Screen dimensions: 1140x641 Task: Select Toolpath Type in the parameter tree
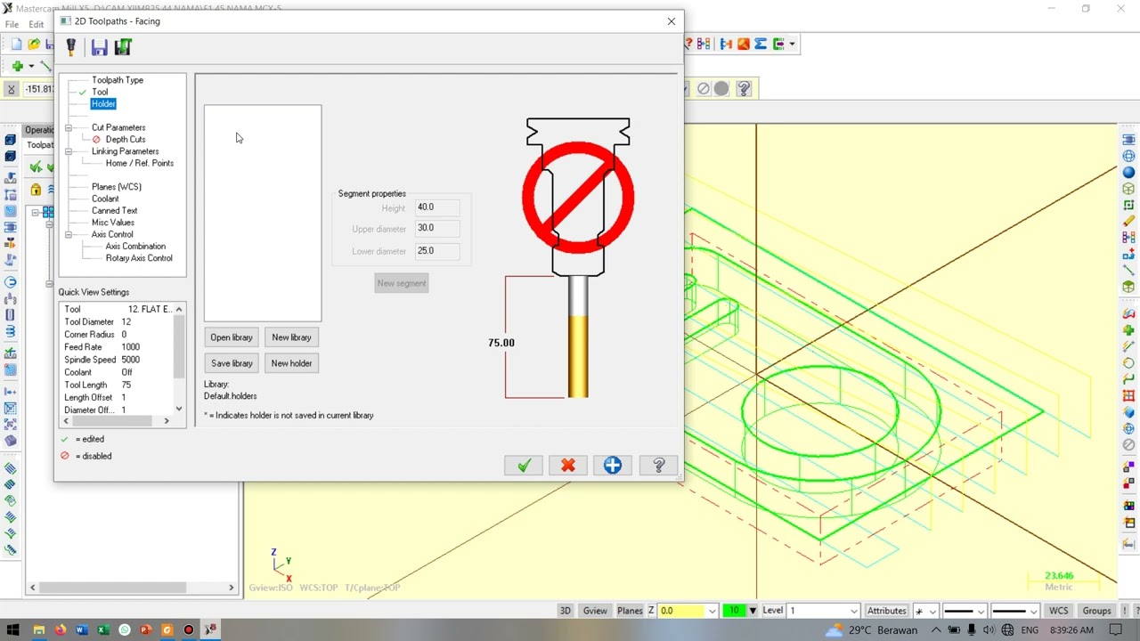117,80
